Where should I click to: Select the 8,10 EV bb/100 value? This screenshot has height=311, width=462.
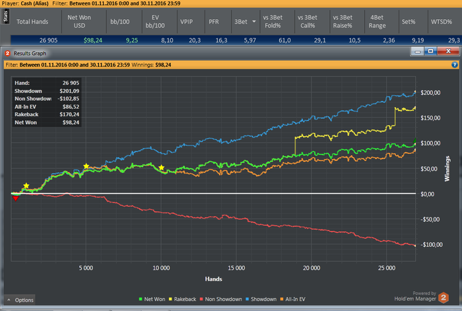[x=167, y=40]
